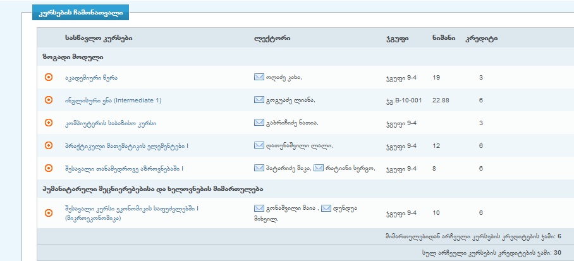Click grade value 19 for აკადემიური წერა
Viewport: 574px width, 261px height.
(x=436, y=77)
